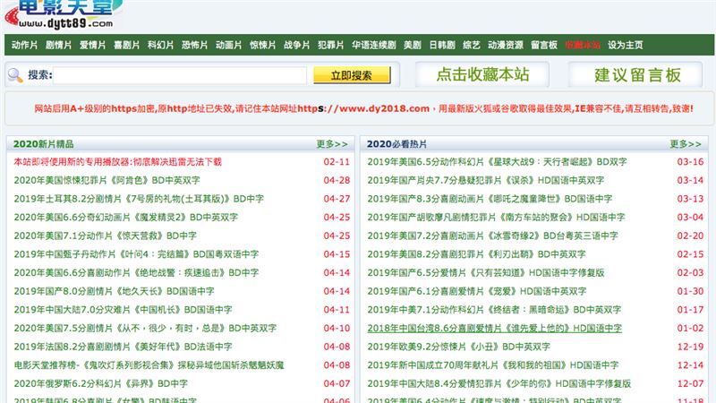Click the 电影天堂 site logo
716x403 pixels.
coord(64,13)
